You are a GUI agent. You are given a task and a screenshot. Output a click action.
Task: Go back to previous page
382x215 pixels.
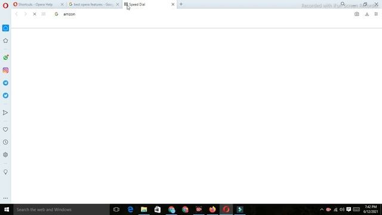coord(17,14)
